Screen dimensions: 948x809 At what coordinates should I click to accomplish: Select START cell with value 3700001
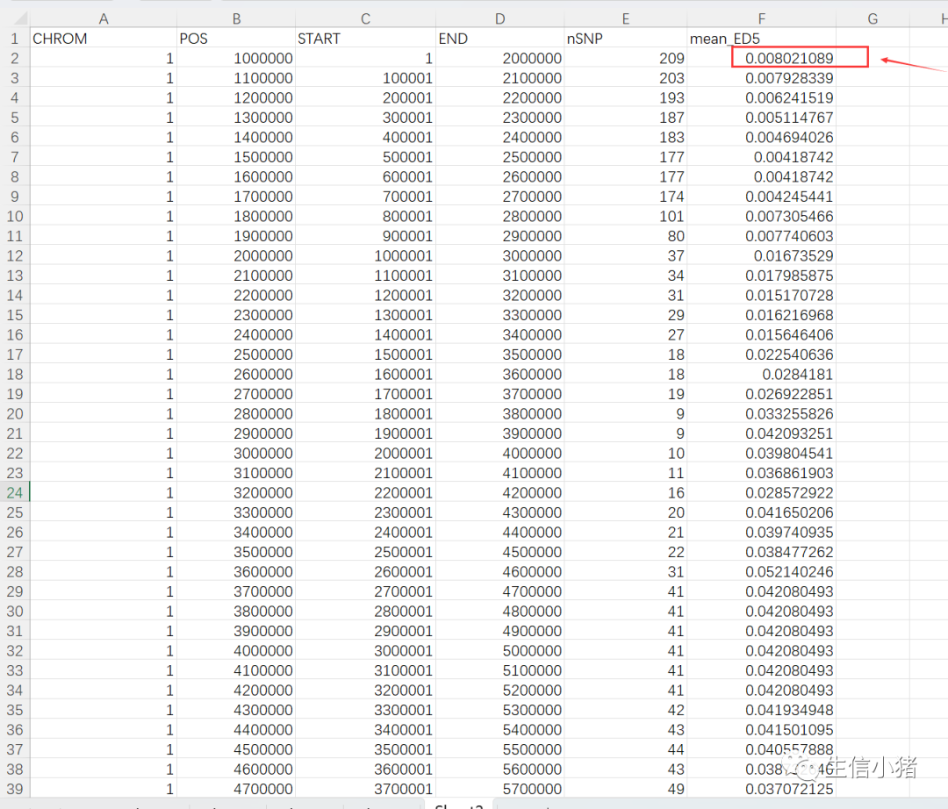pos(366,789)
